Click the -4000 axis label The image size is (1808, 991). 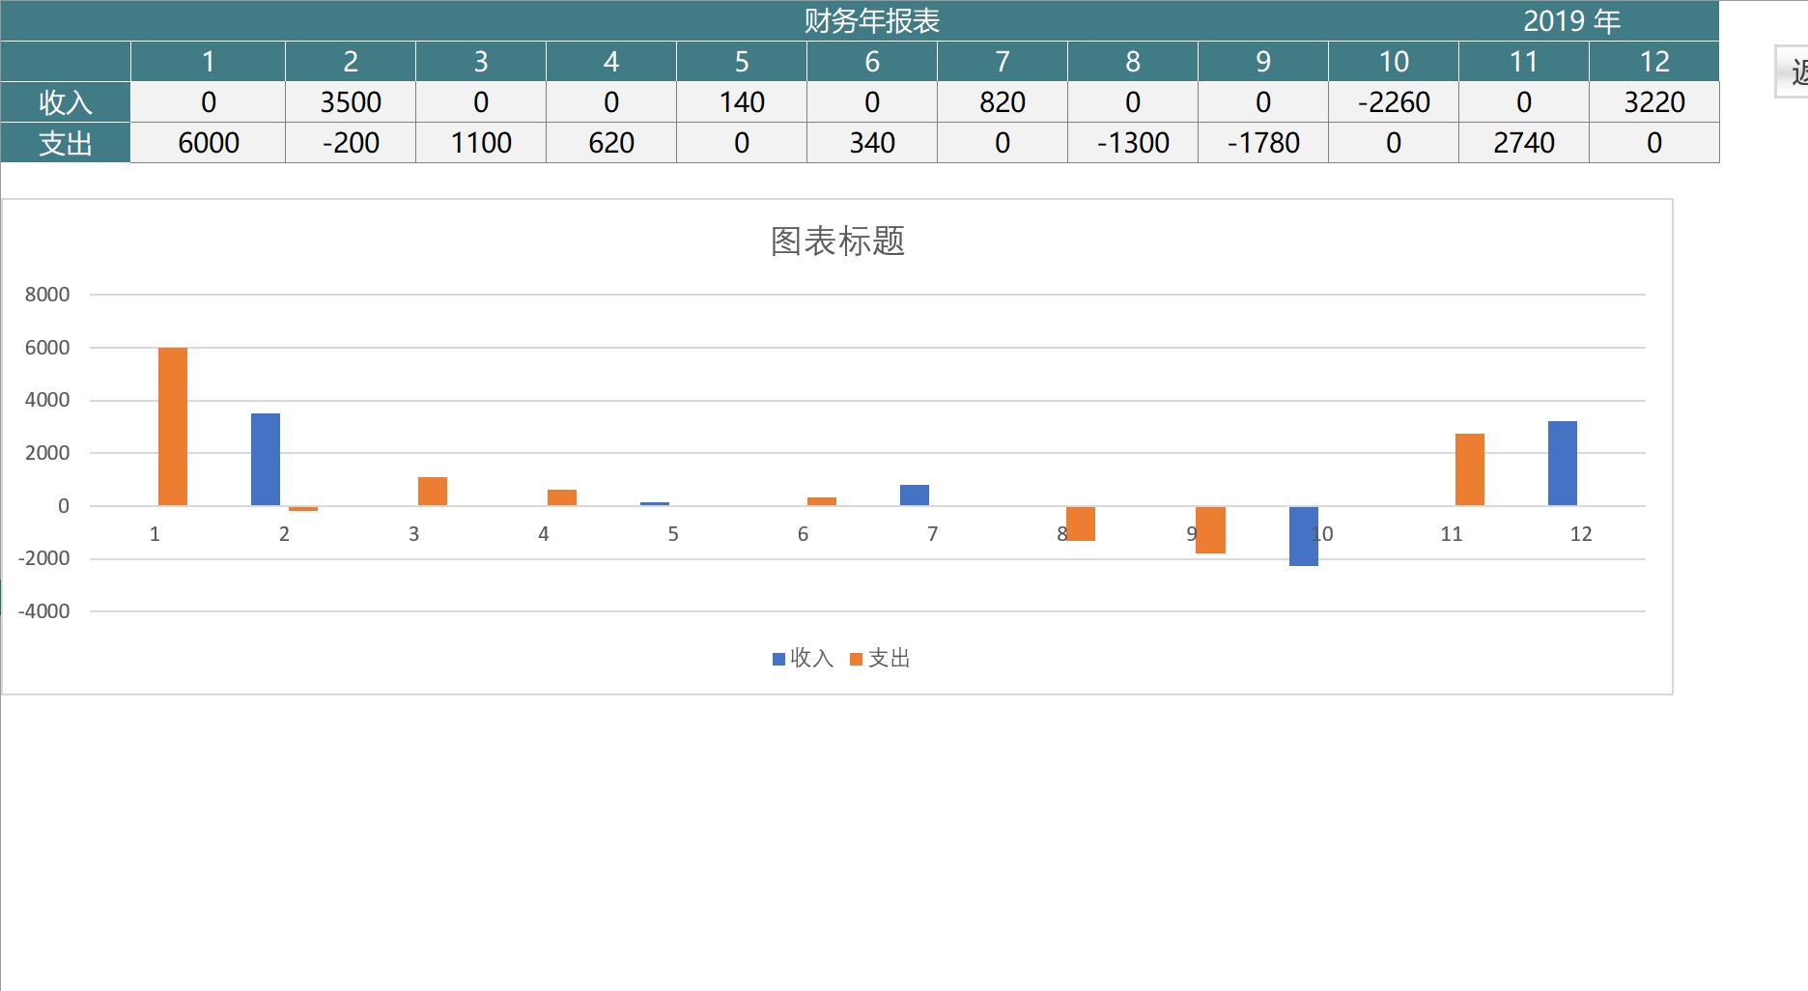(x=43, y=611)
